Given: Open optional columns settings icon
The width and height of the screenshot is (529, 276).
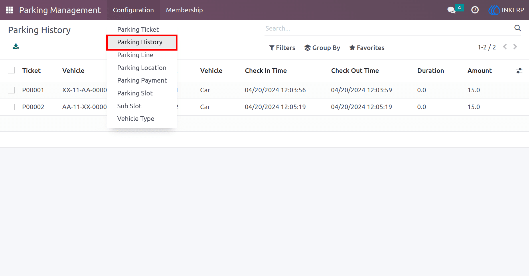Looking at the screenshot, I should pyautogui.click(x=519, y=71).
